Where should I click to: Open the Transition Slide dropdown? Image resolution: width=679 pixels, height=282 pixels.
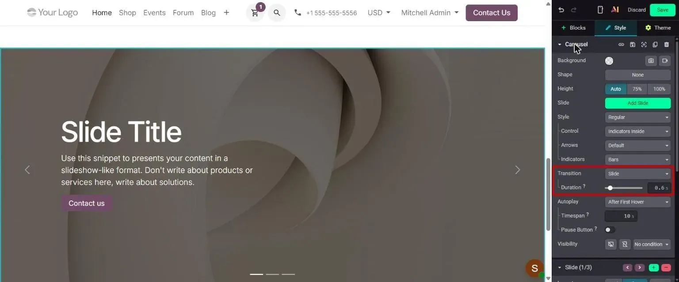pos(638,174)
